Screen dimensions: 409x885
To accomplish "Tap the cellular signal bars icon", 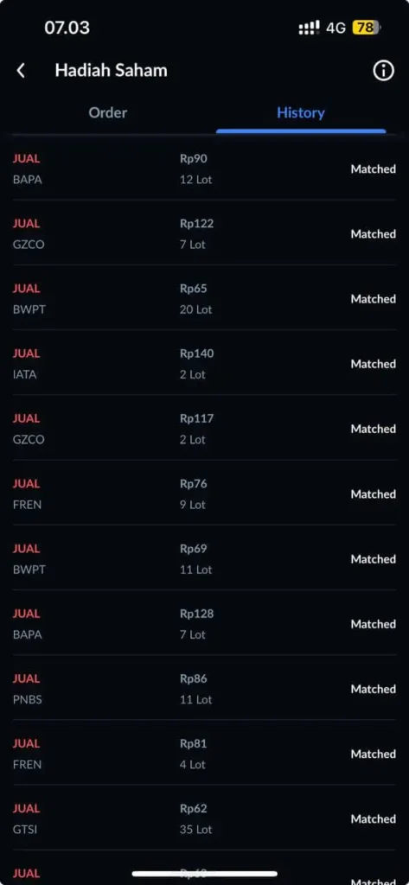I will click(x=309, y=28).
